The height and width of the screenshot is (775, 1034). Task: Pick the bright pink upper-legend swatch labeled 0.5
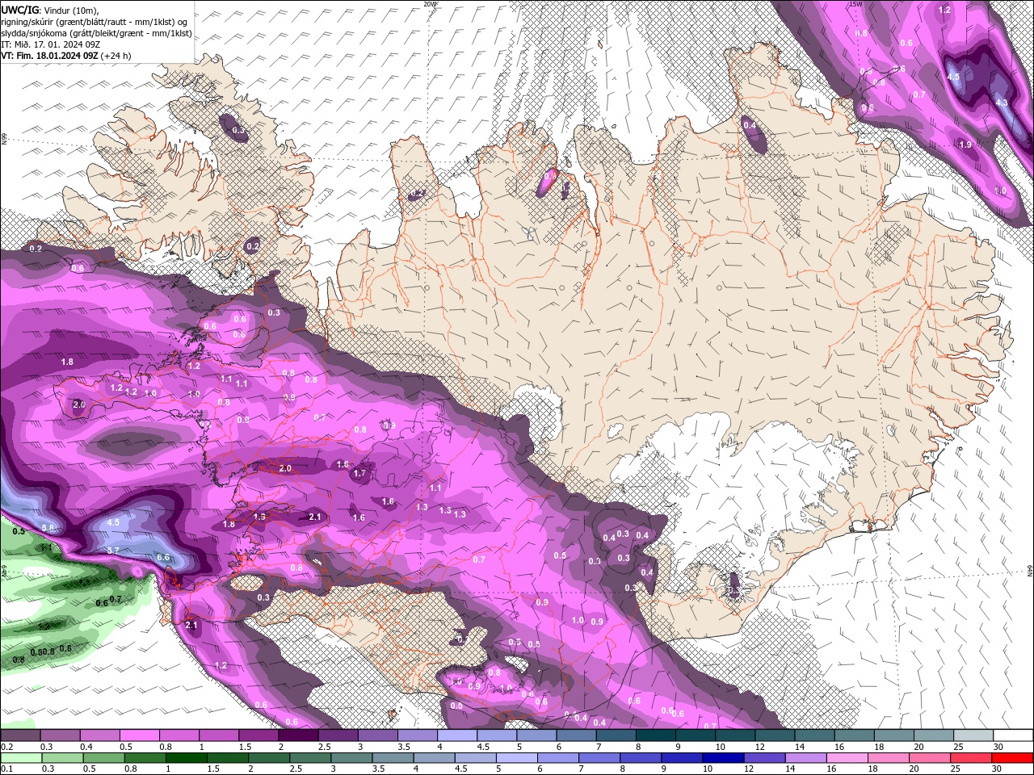pos(140,735)
